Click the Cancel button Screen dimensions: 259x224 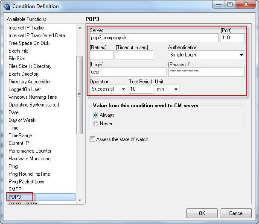236,213
